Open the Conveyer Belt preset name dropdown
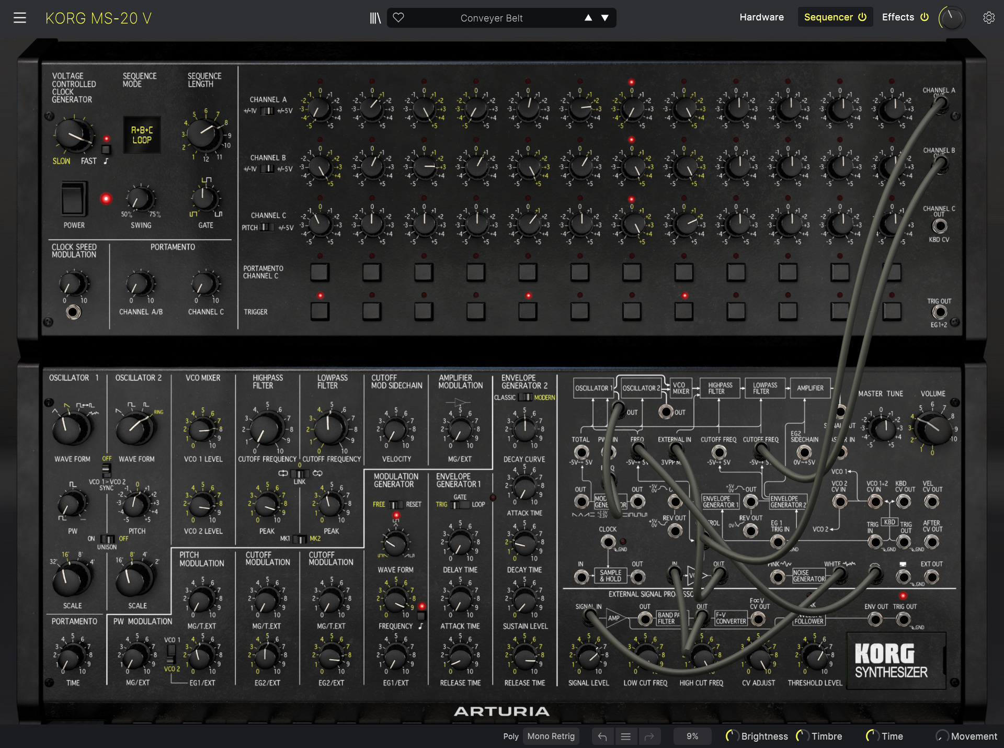The image size is (1004, 748). click(492, 18)
